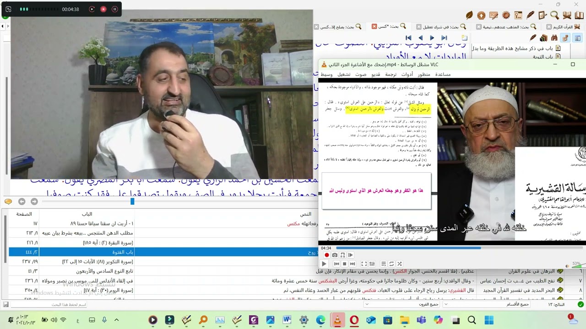Go to the first page in the book
The height and width of the screenshot is (329, 586).
(408, 38)
